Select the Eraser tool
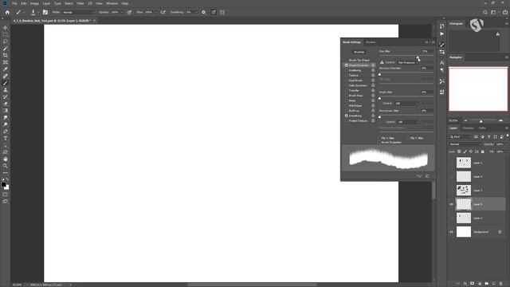The width and height of the screenshot is (510, 287). [6, 104]
